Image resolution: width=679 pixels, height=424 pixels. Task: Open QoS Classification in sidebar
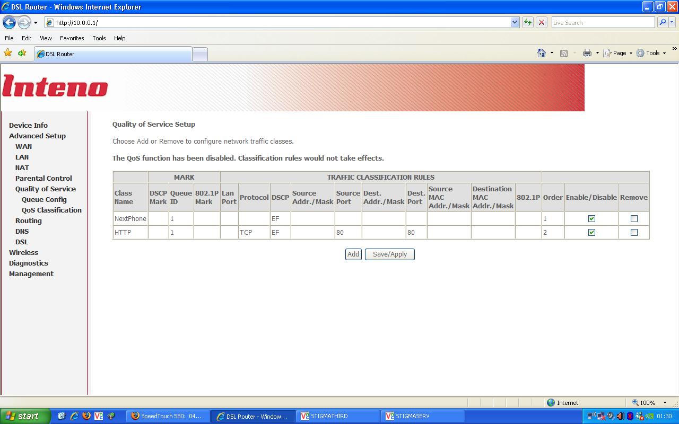tap(51, 210)
